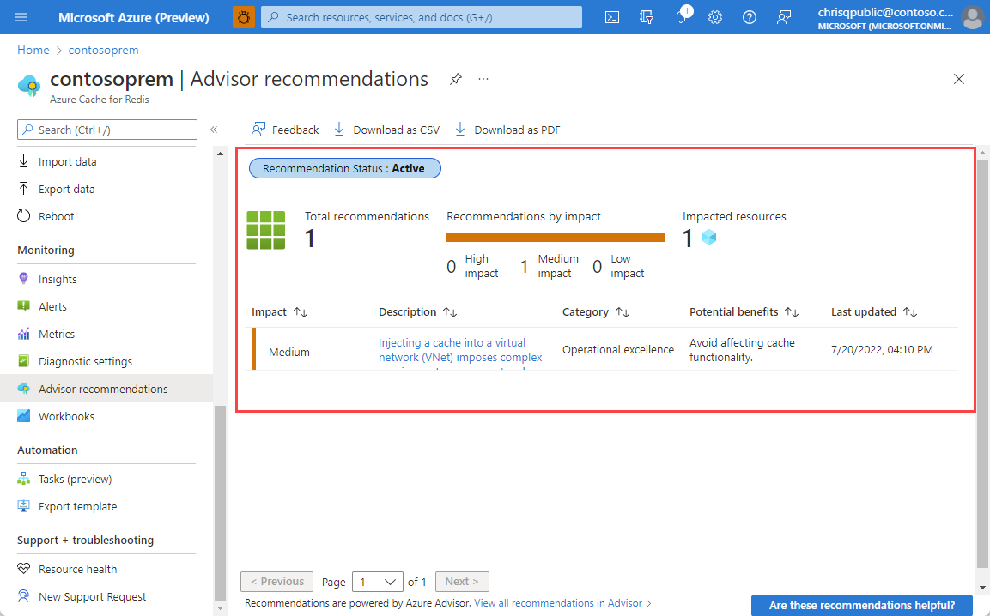Image resolution: width=990 pixels, height=616 pixels.
Task: Open the page number dropdown
Action: pyautogui.click(x=378, y=581)
